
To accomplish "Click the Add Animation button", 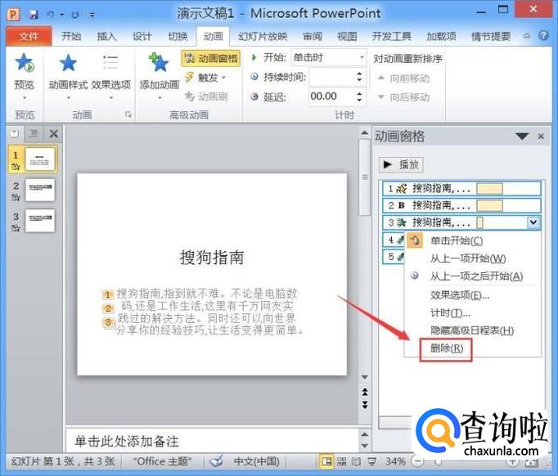I will (159, 74).
